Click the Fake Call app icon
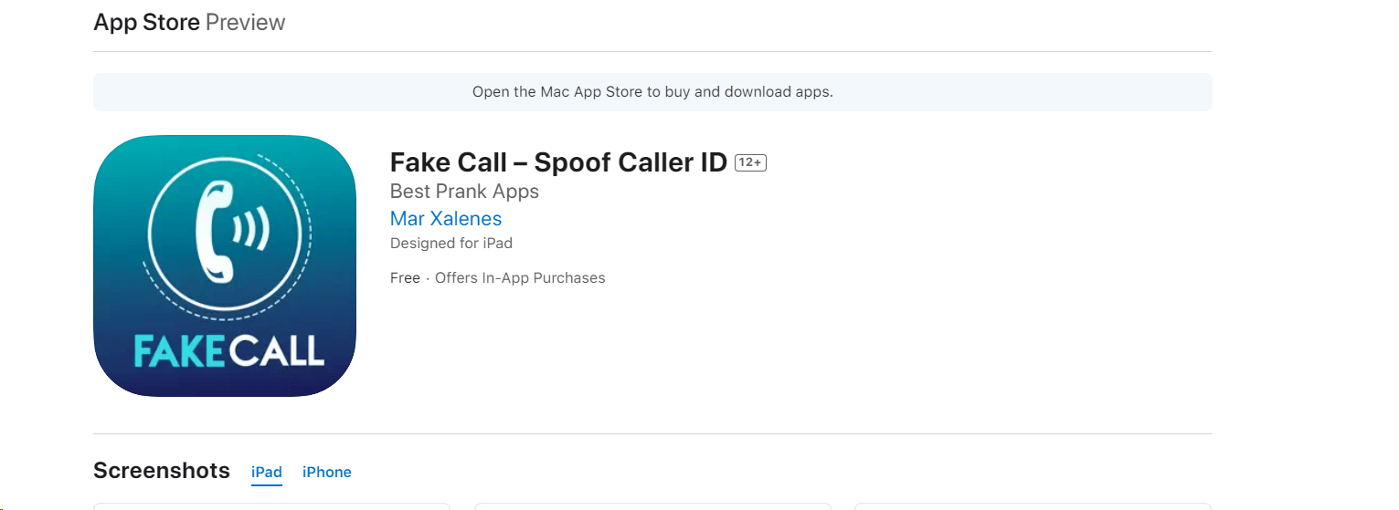This screenshot has height=510, width=1399. click(225, 265)
